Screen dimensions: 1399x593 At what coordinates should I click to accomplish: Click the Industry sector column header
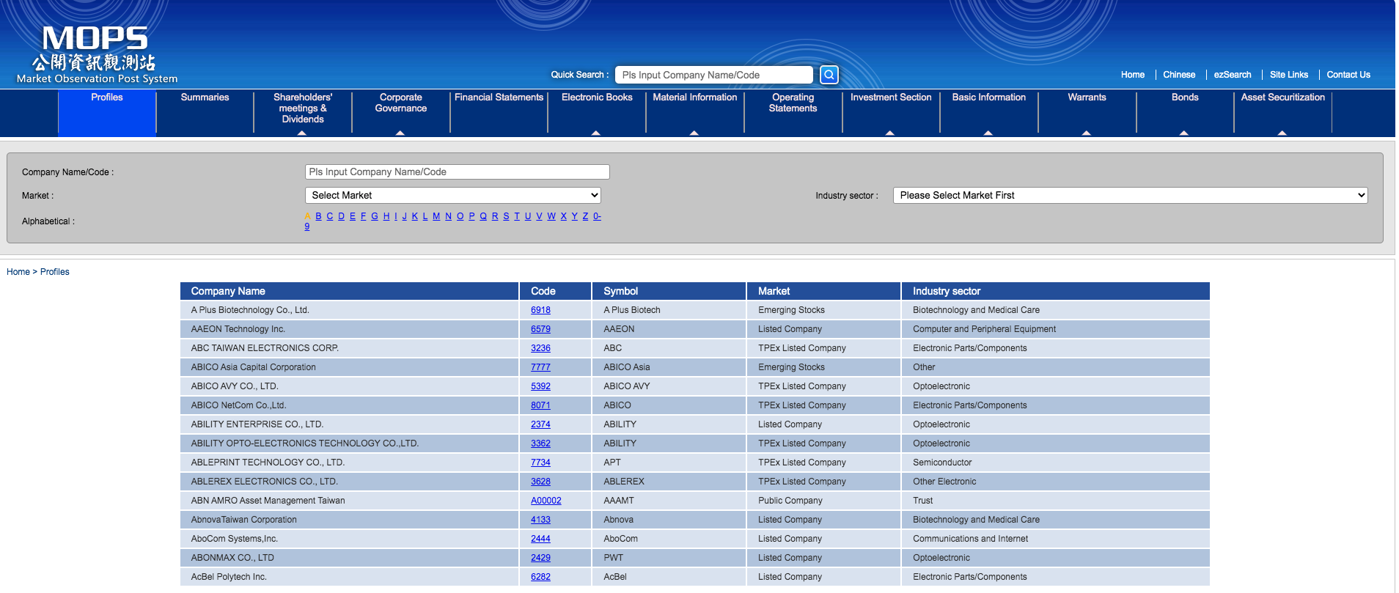(x=1055, y=291)
